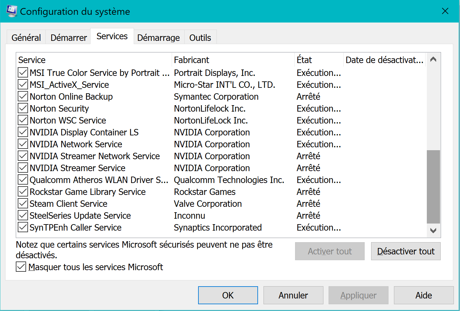
Task: Uncheck the Norton Security service
Action: 23,109
